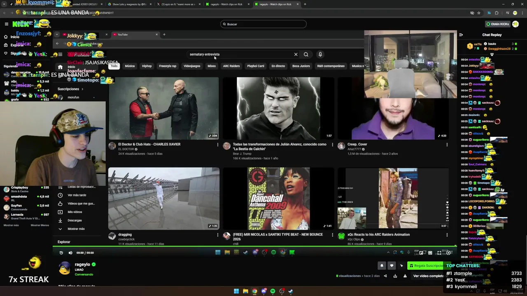Open the Kick hamburger menu
The width and height of the screenshot is (527, 296).
point(7,24)
